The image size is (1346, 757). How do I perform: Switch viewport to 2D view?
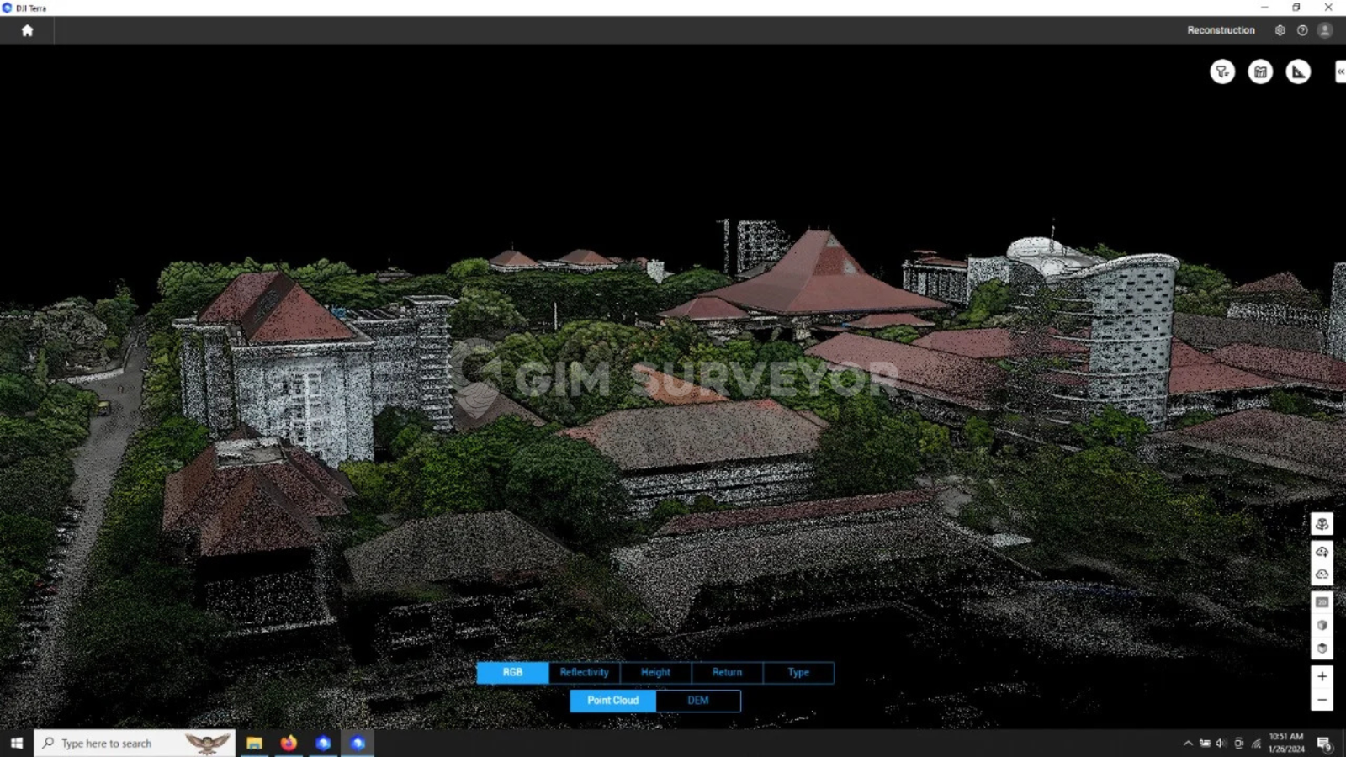tap(1322, 602)
